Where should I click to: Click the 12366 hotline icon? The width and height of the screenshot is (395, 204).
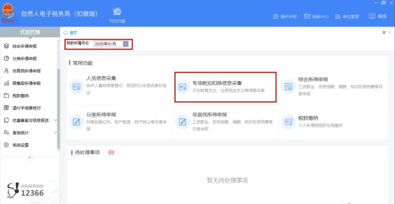(x=13, y=190)
